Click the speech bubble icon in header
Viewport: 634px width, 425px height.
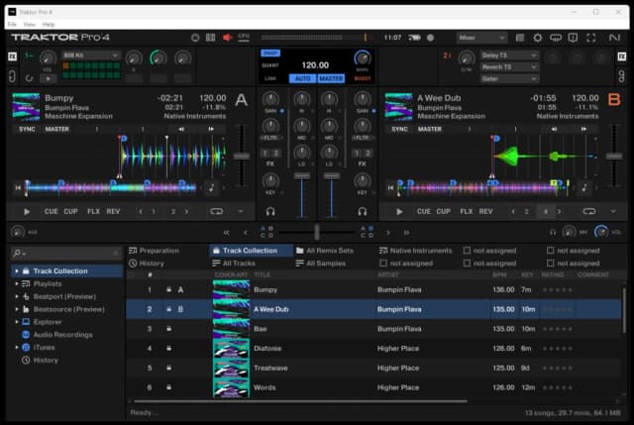(x=556, y=38)
